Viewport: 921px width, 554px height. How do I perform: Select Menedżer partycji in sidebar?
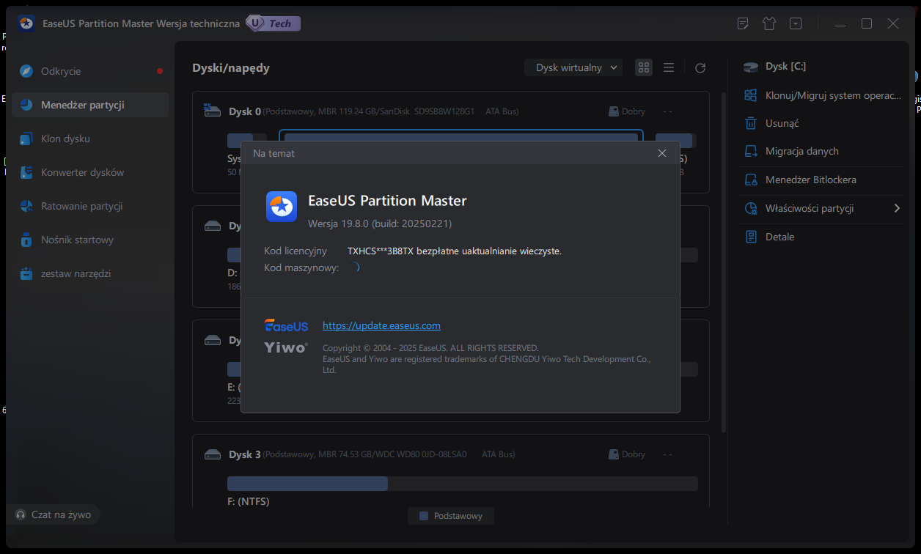tap(89, 105)
